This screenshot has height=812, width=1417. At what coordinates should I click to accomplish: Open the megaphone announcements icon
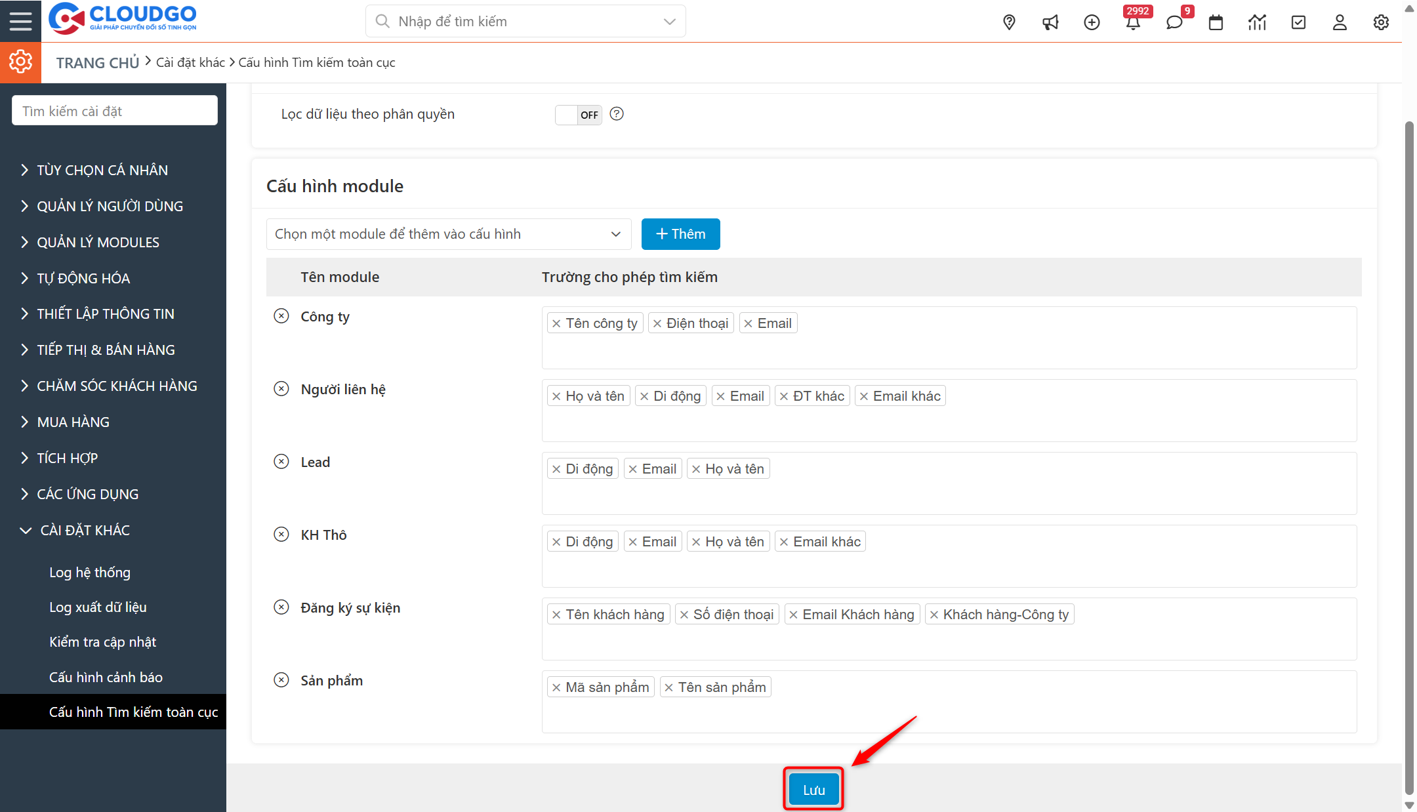[x=1050, y=22]
